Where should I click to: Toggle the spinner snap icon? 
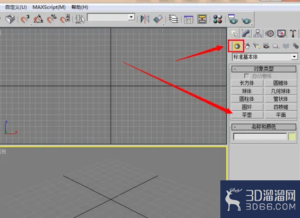point(65,19)
